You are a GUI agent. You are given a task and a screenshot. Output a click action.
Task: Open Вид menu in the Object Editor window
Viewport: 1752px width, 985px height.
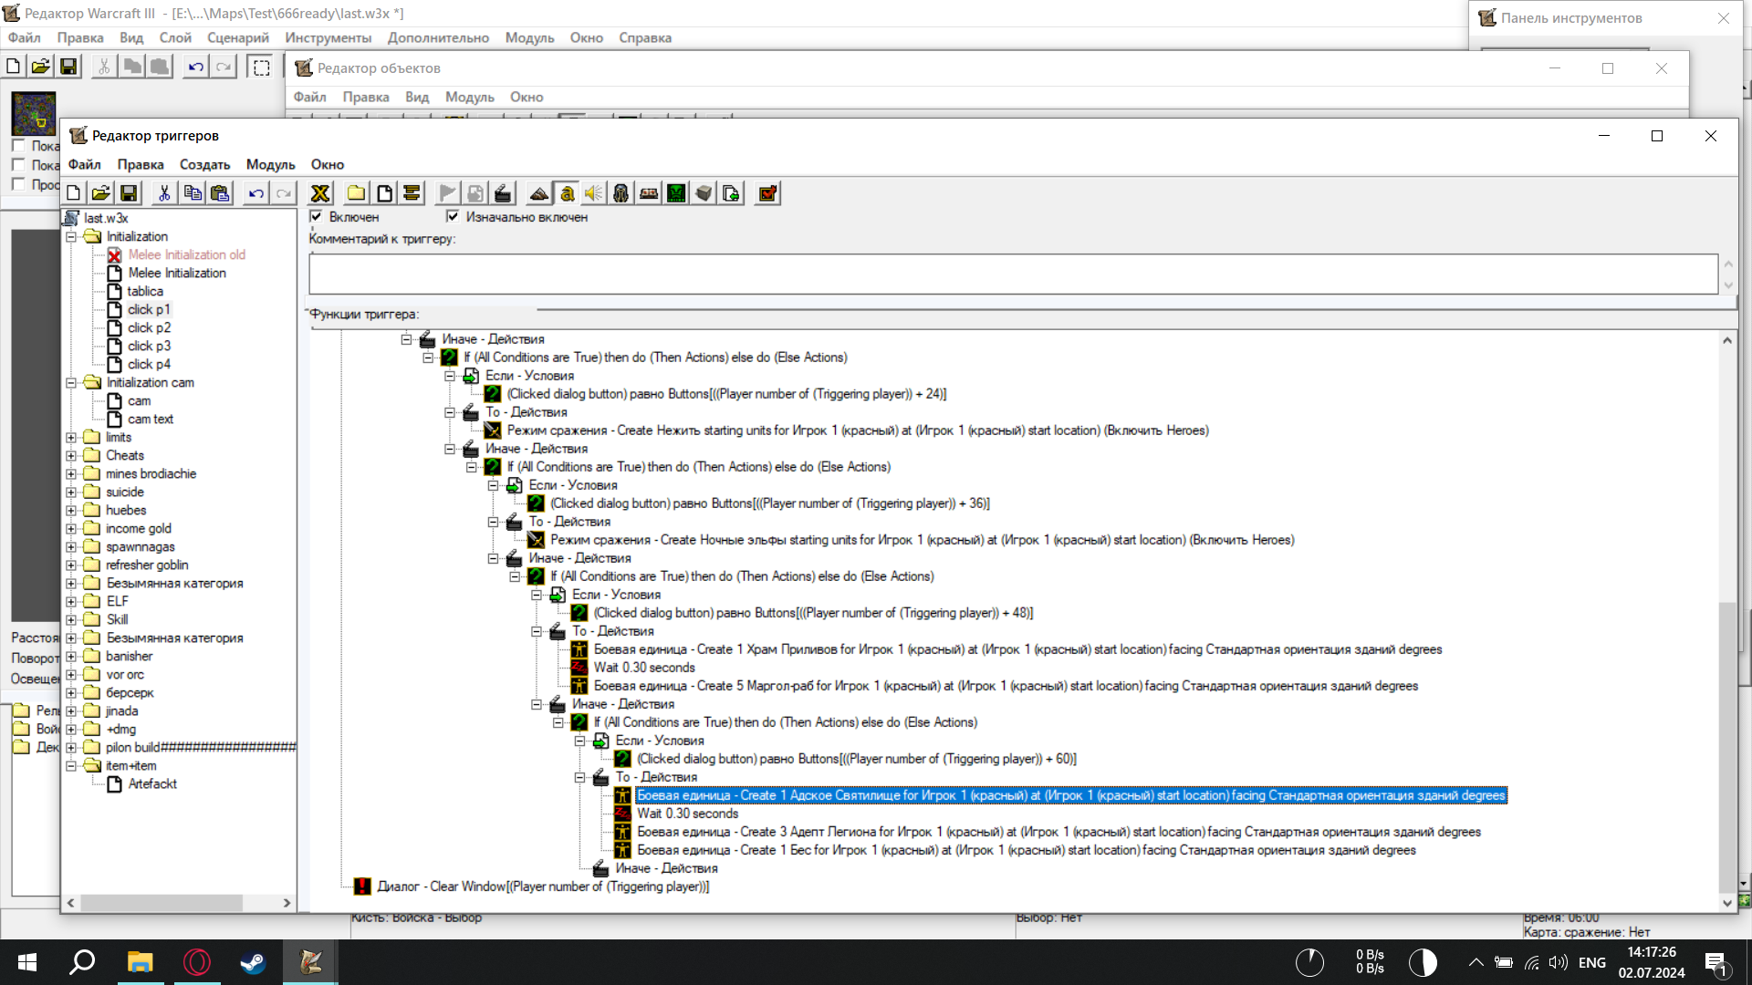point(417,97)
